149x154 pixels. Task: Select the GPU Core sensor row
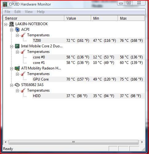point(88,79)
